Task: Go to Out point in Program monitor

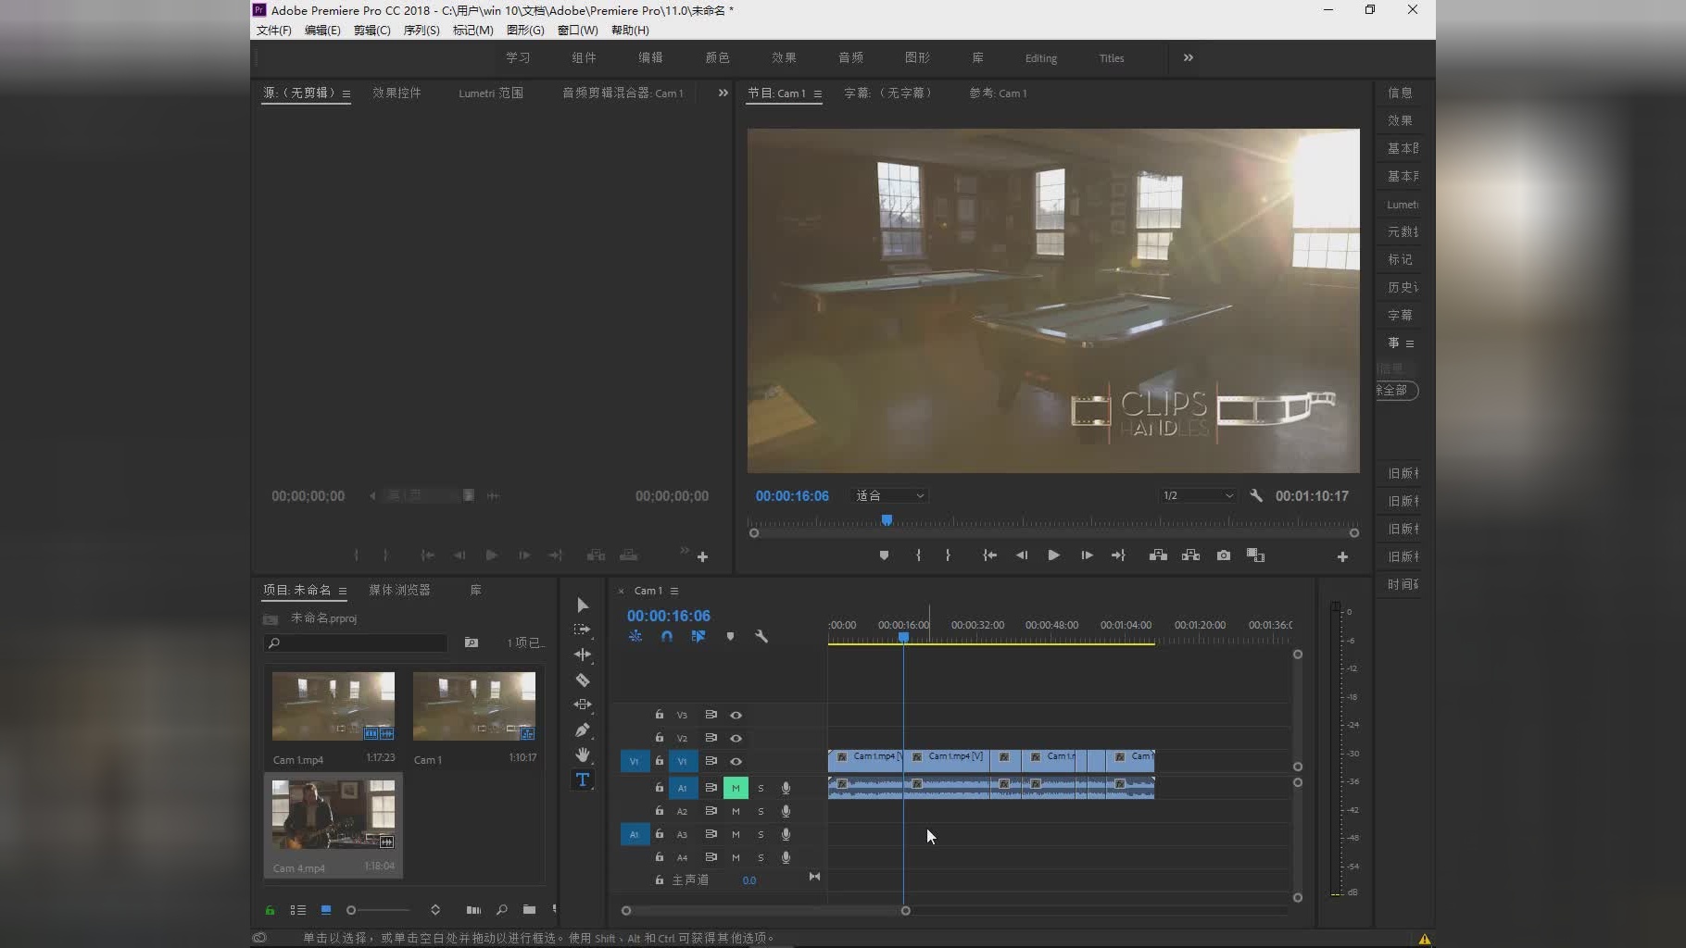Action: pos(1118,555)
